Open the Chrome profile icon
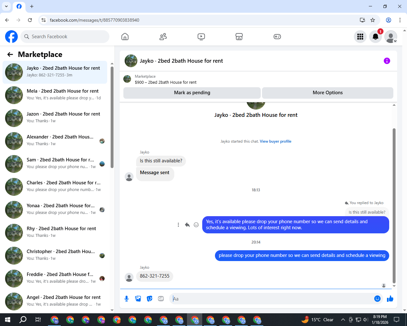This screenshot has width=407, height=326. coord(389,20)
